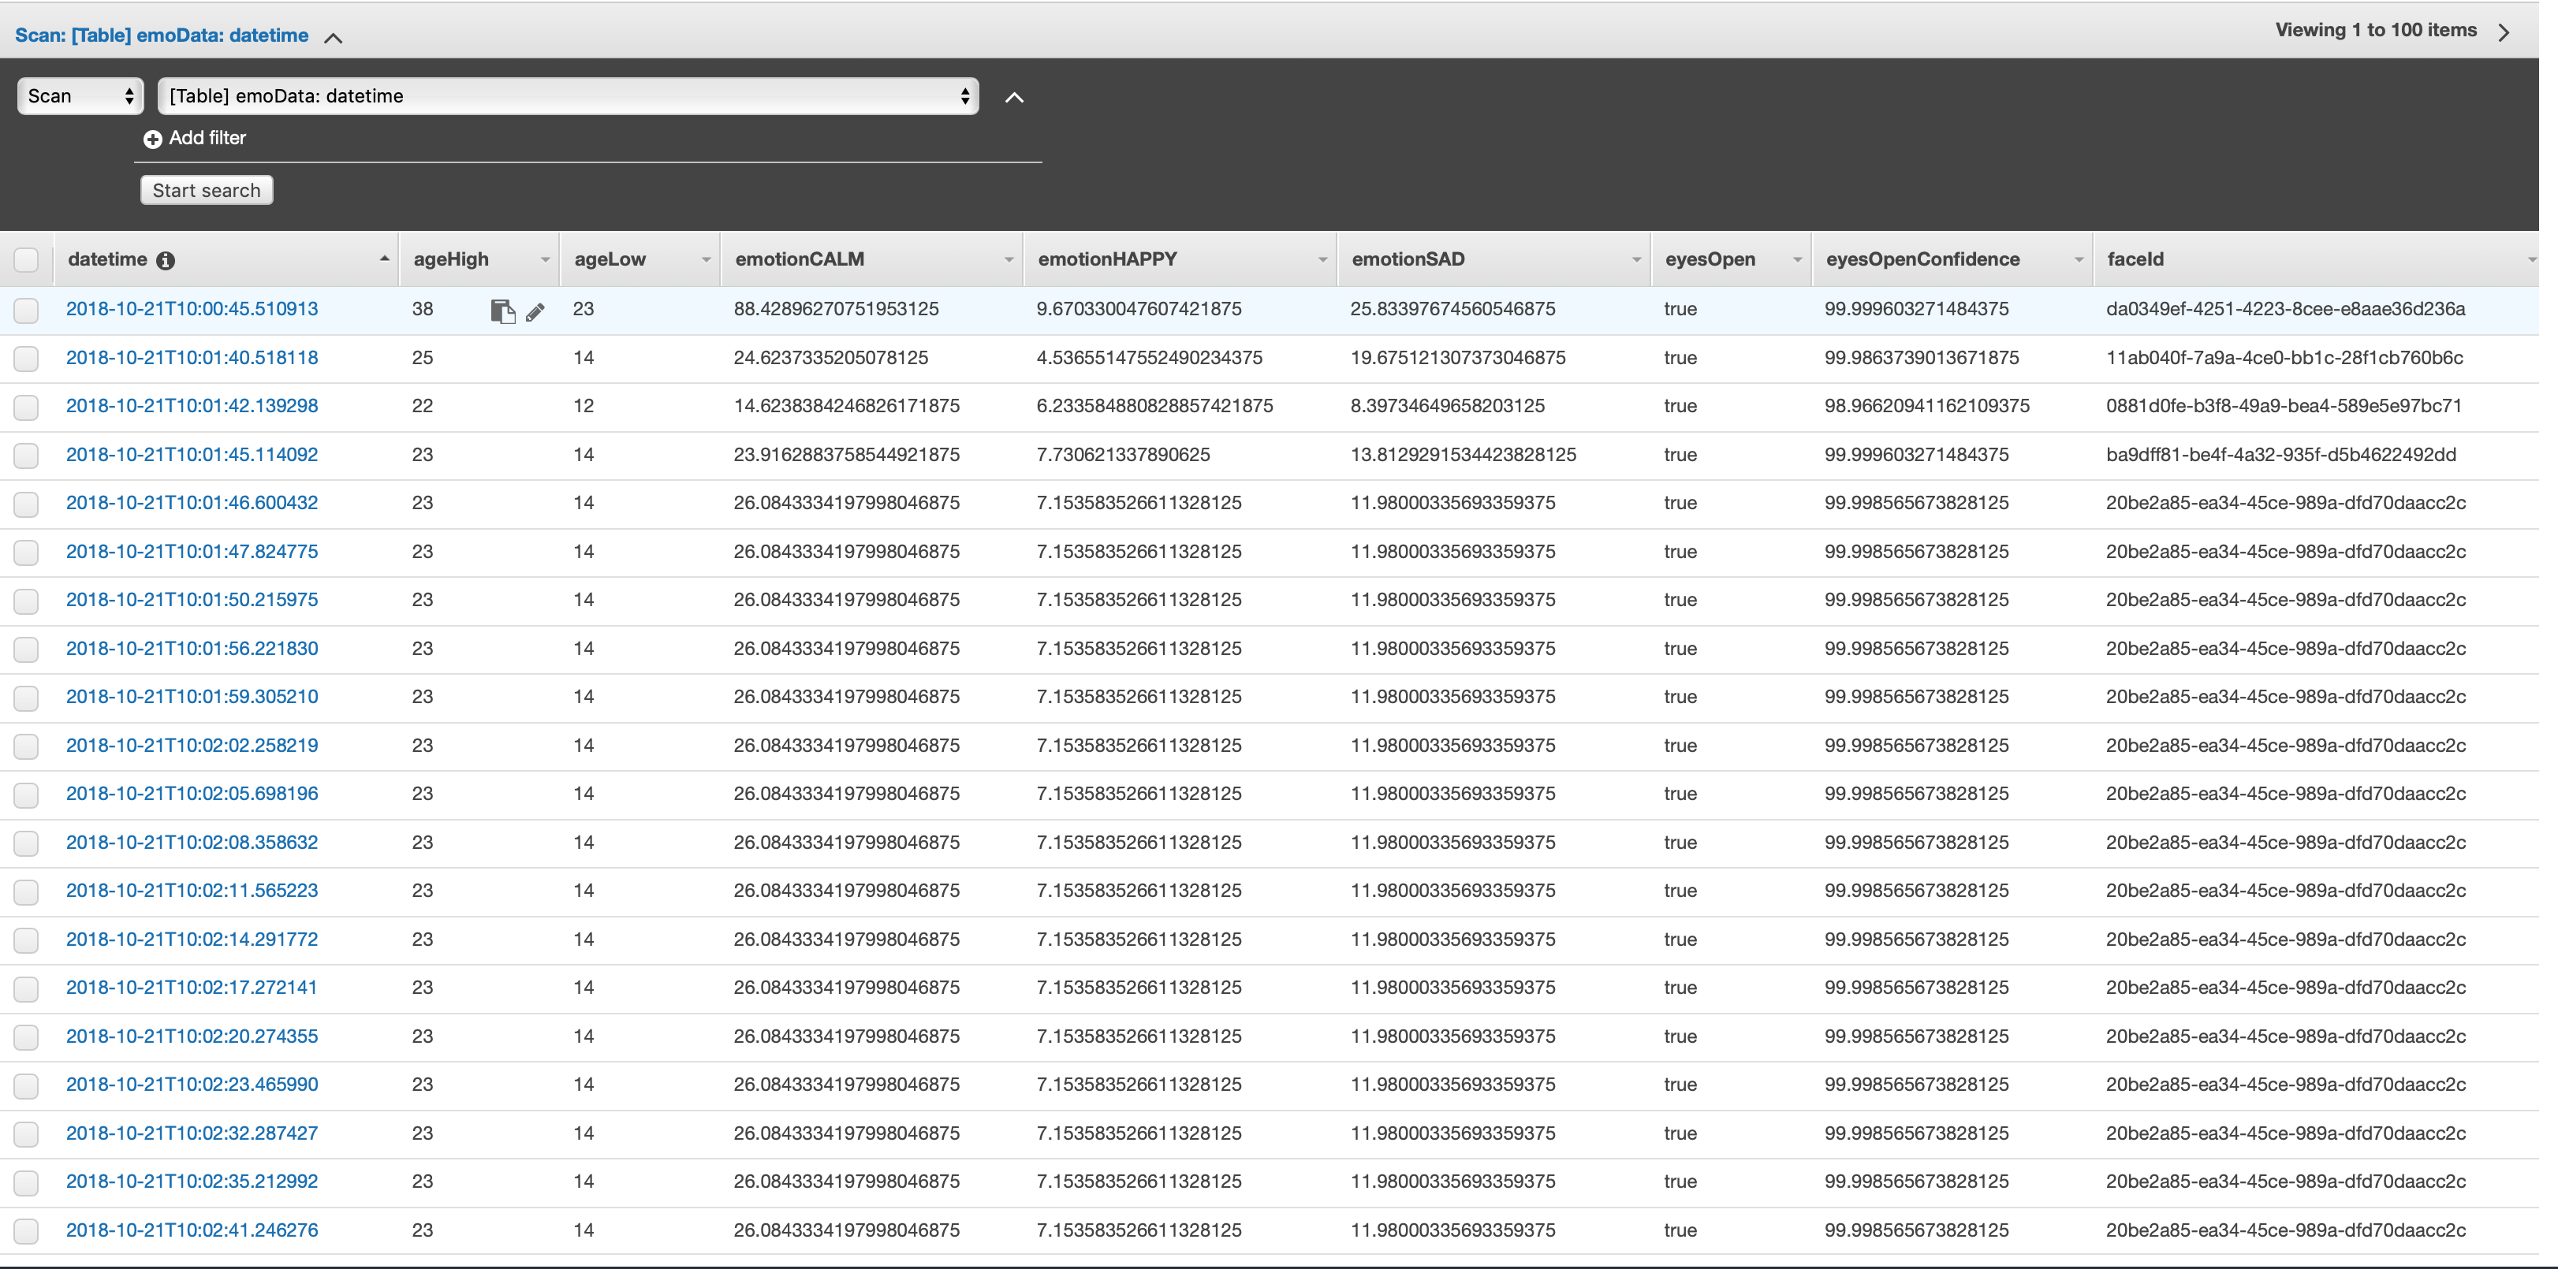Viewport: 2558px width, 1269px height.
Task: Click the plus icon for Add filter
Action: point(152,139)
